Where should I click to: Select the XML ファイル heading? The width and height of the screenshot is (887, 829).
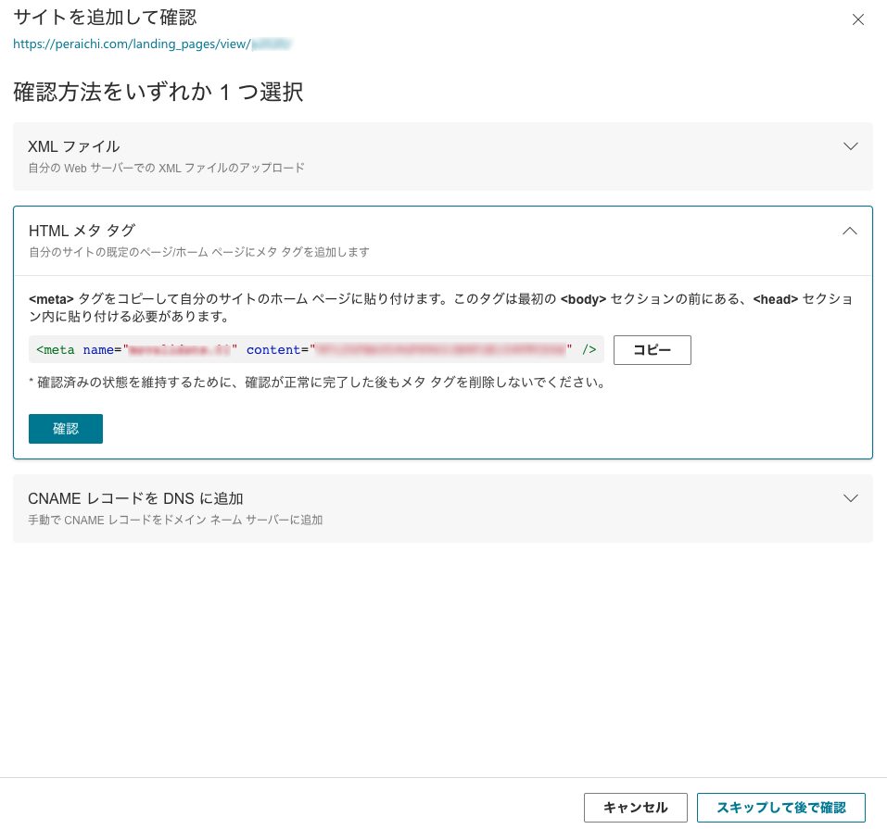(x=74, y=147)
